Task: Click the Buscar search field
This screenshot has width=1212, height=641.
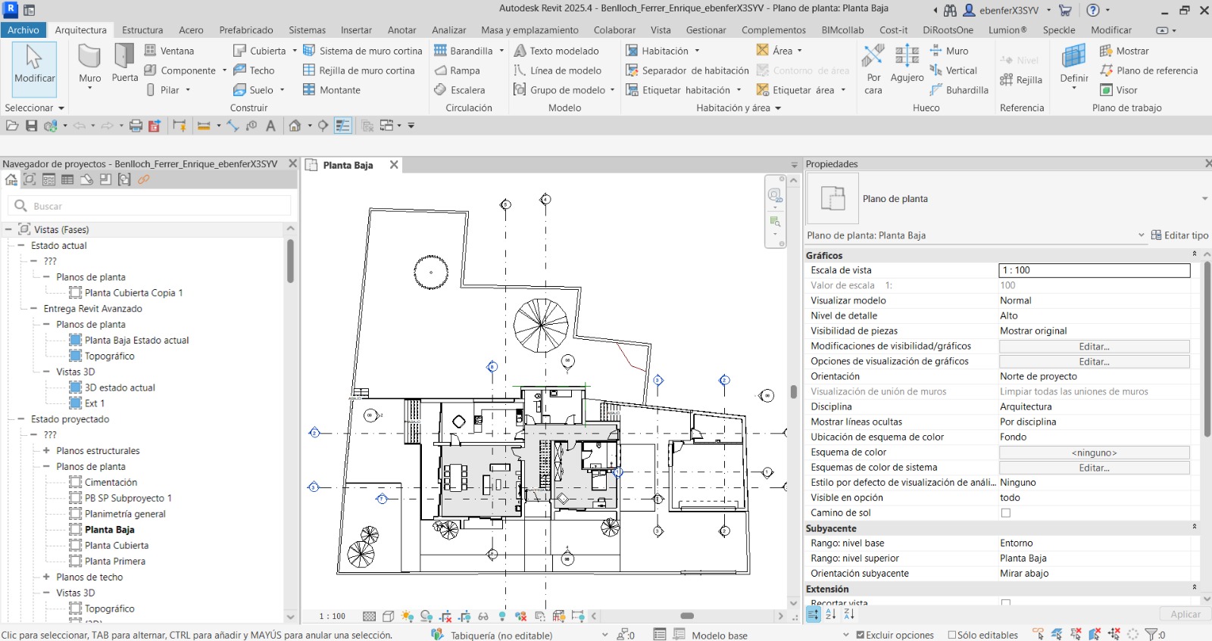Action: pos(149,206)
